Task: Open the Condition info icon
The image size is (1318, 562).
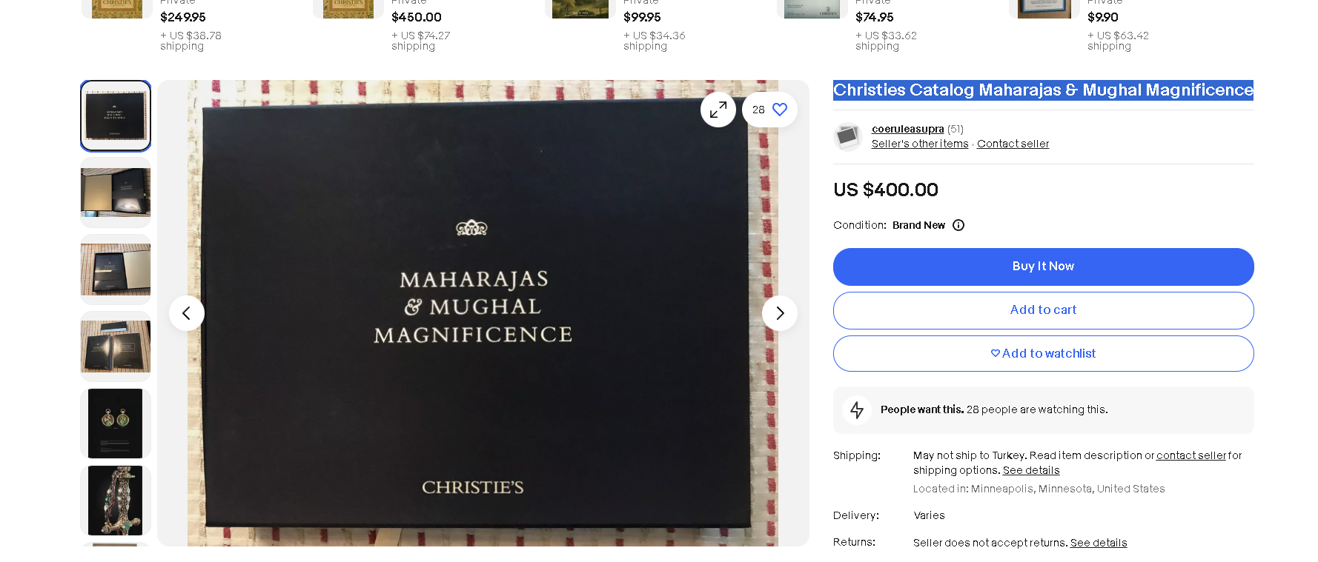Action: pyautogui.click(x=958, y=225)
